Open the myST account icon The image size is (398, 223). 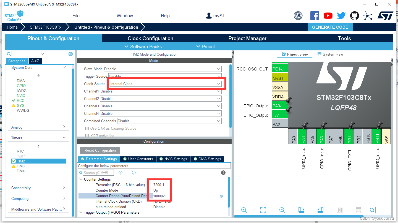pyautogui.click(x=209, y=16)
